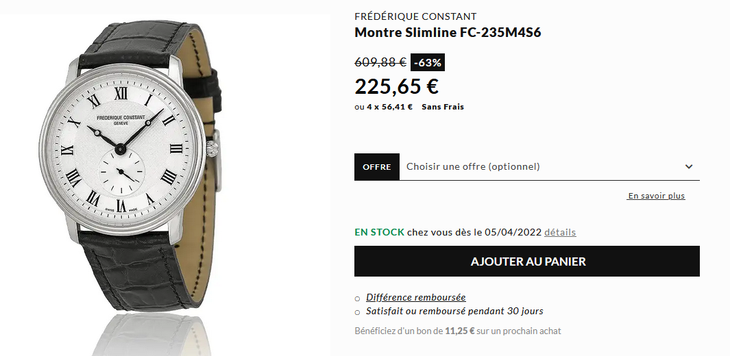Click the bullet icon beside Différence remboursée

coord(357,298)
